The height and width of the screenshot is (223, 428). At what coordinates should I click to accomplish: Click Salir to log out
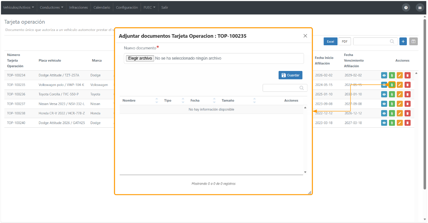click(165, 7)
